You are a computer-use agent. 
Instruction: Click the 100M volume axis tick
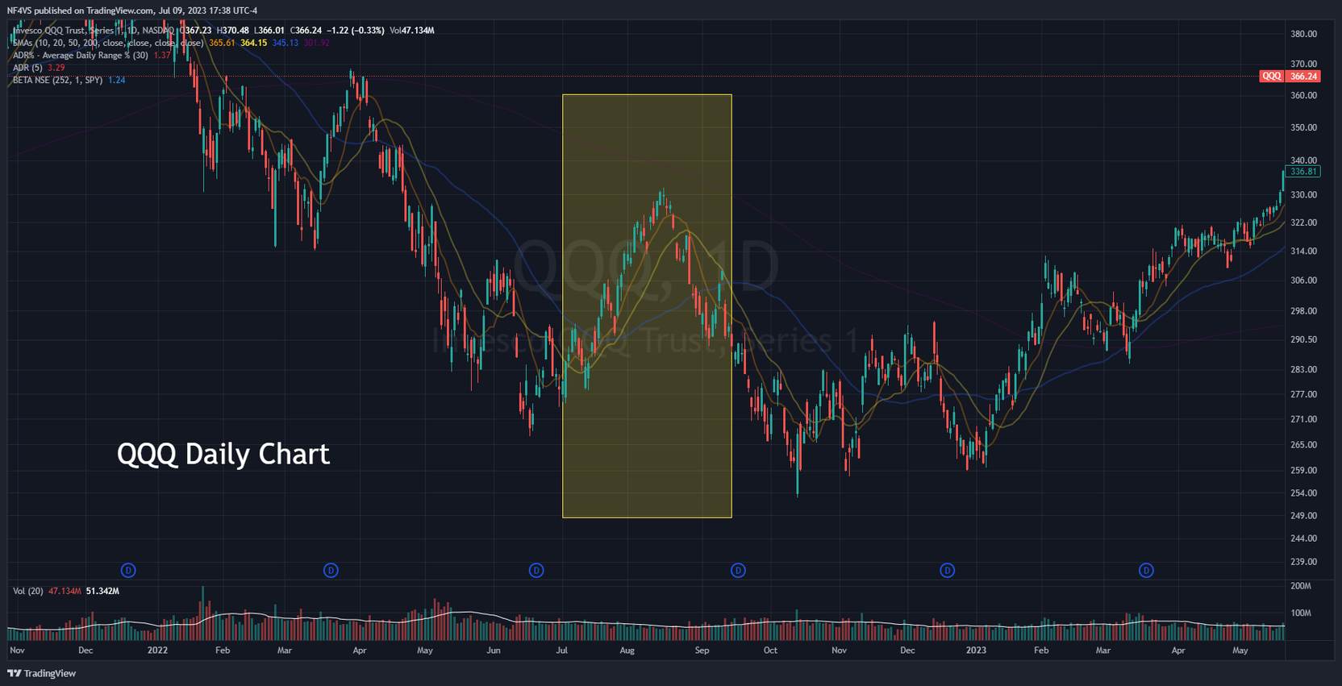1301,613
